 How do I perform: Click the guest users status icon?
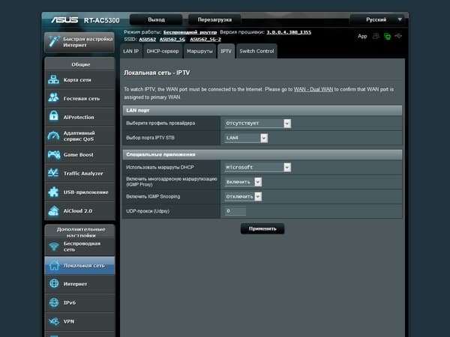point(376,36)
